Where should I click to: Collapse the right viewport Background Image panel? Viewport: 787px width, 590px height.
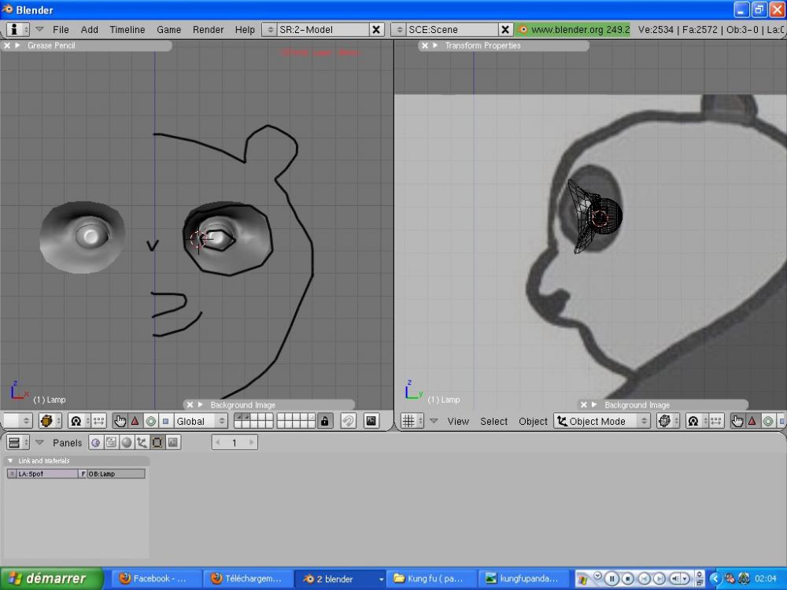594,405
